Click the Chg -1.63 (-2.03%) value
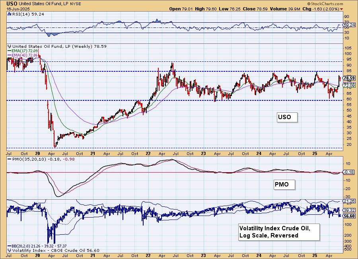Screen dimensions: 358x259 pos(321,9)
